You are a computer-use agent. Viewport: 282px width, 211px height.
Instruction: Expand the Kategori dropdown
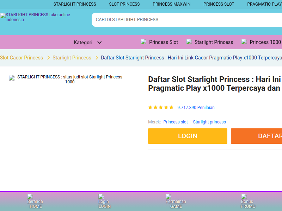coord(88,43)
